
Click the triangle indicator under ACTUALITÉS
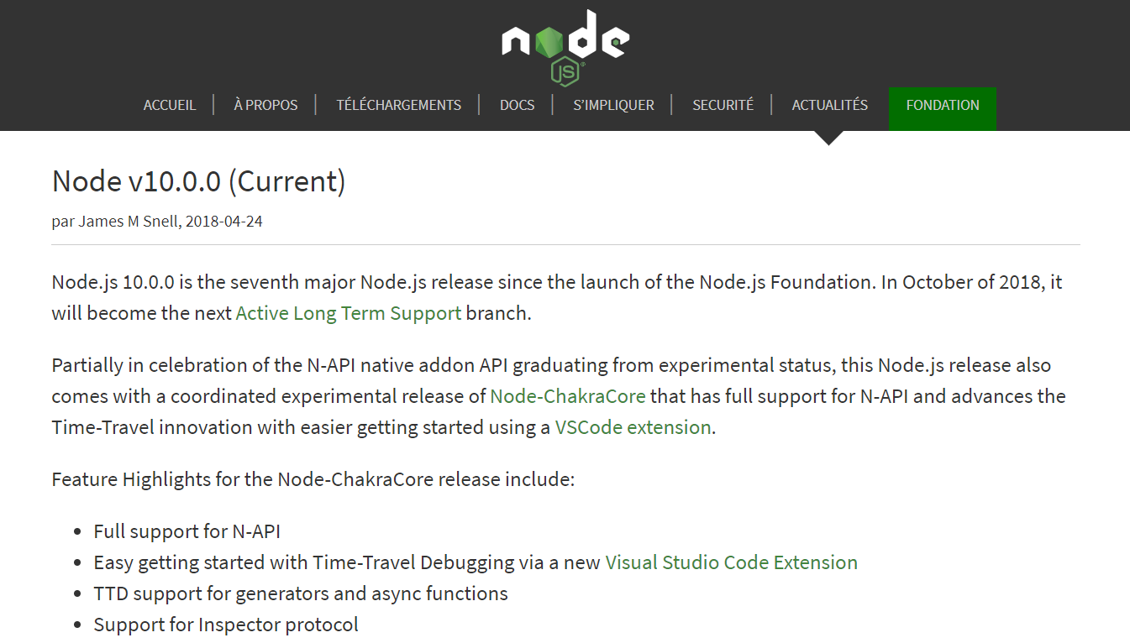[828, 138]
